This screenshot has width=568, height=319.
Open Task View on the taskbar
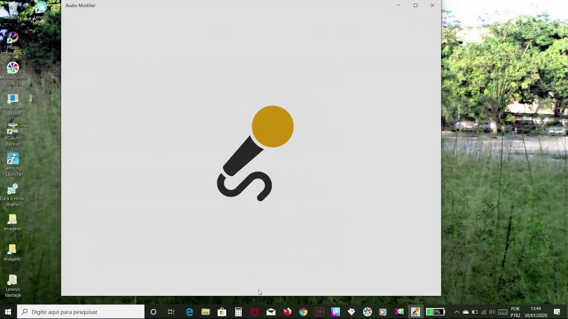[171, 312]
